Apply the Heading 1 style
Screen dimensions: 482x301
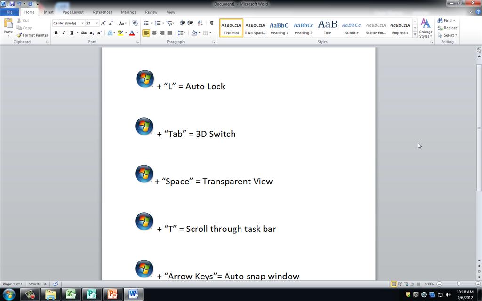(x=280, y=28)
